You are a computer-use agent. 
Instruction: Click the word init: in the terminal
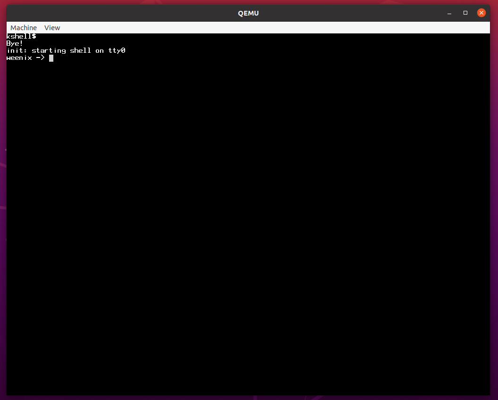(x=17, y=50)
